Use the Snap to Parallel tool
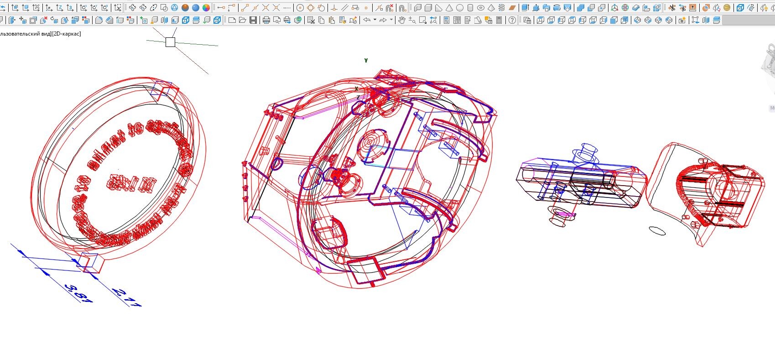 click(x=345, y=8)
